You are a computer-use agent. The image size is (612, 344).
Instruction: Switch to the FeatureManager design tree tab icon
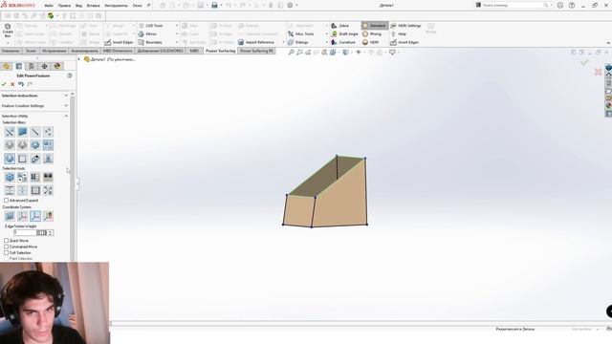pyautogui.click(x=7, y=66)
